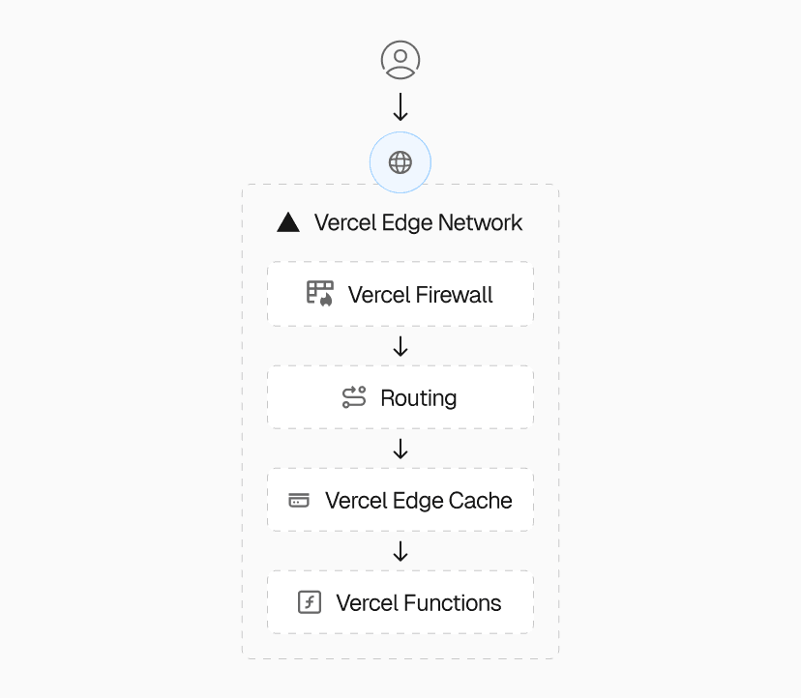The height and width of the screenshot is (698, 801).
Task: Click the user profile icon at top
Action: [x=400, y=59]
